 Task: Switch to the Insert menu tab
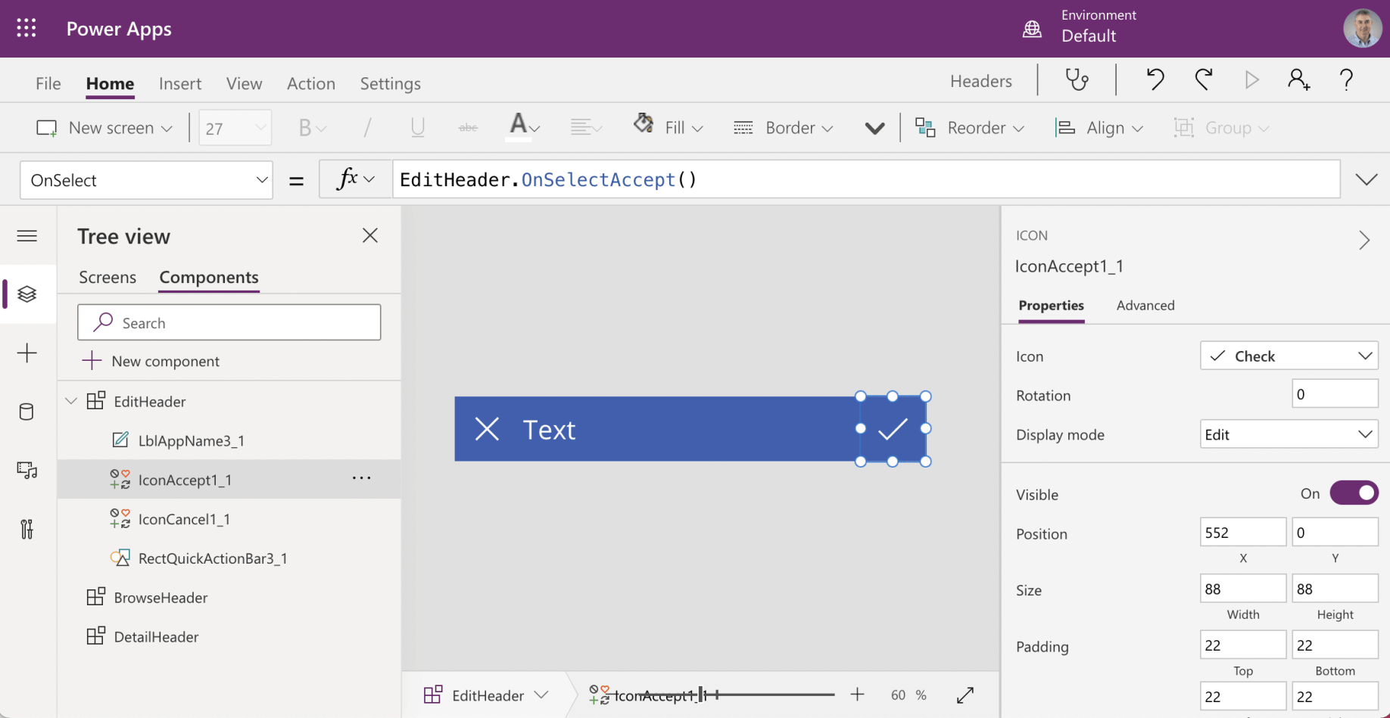pyautogui.click(x=179, y=83)
